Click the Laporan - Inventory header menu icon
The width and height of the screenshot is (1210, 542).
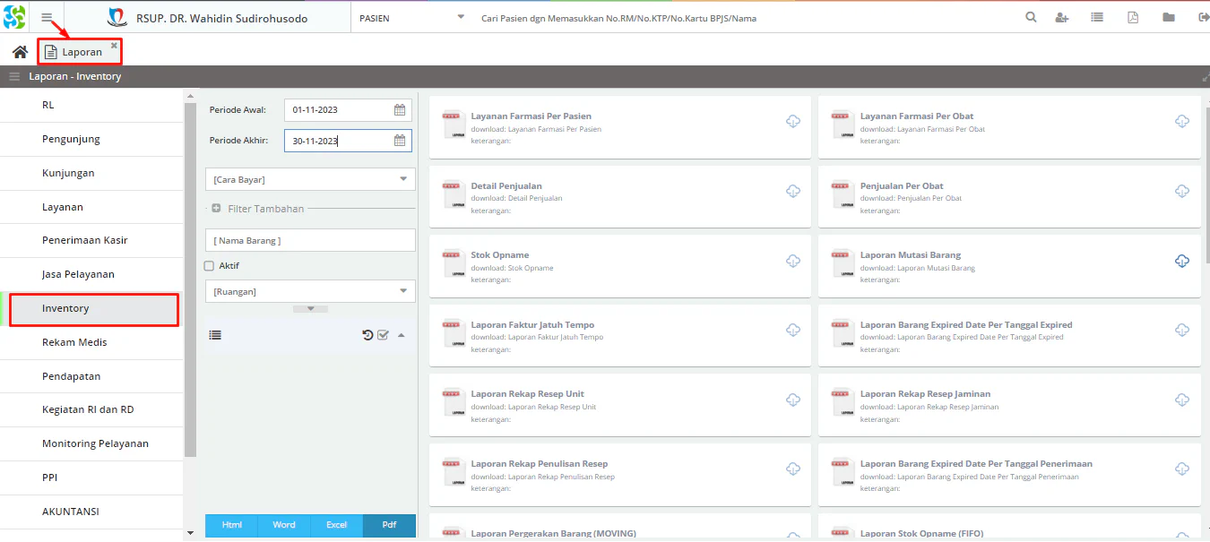[14, 77]
